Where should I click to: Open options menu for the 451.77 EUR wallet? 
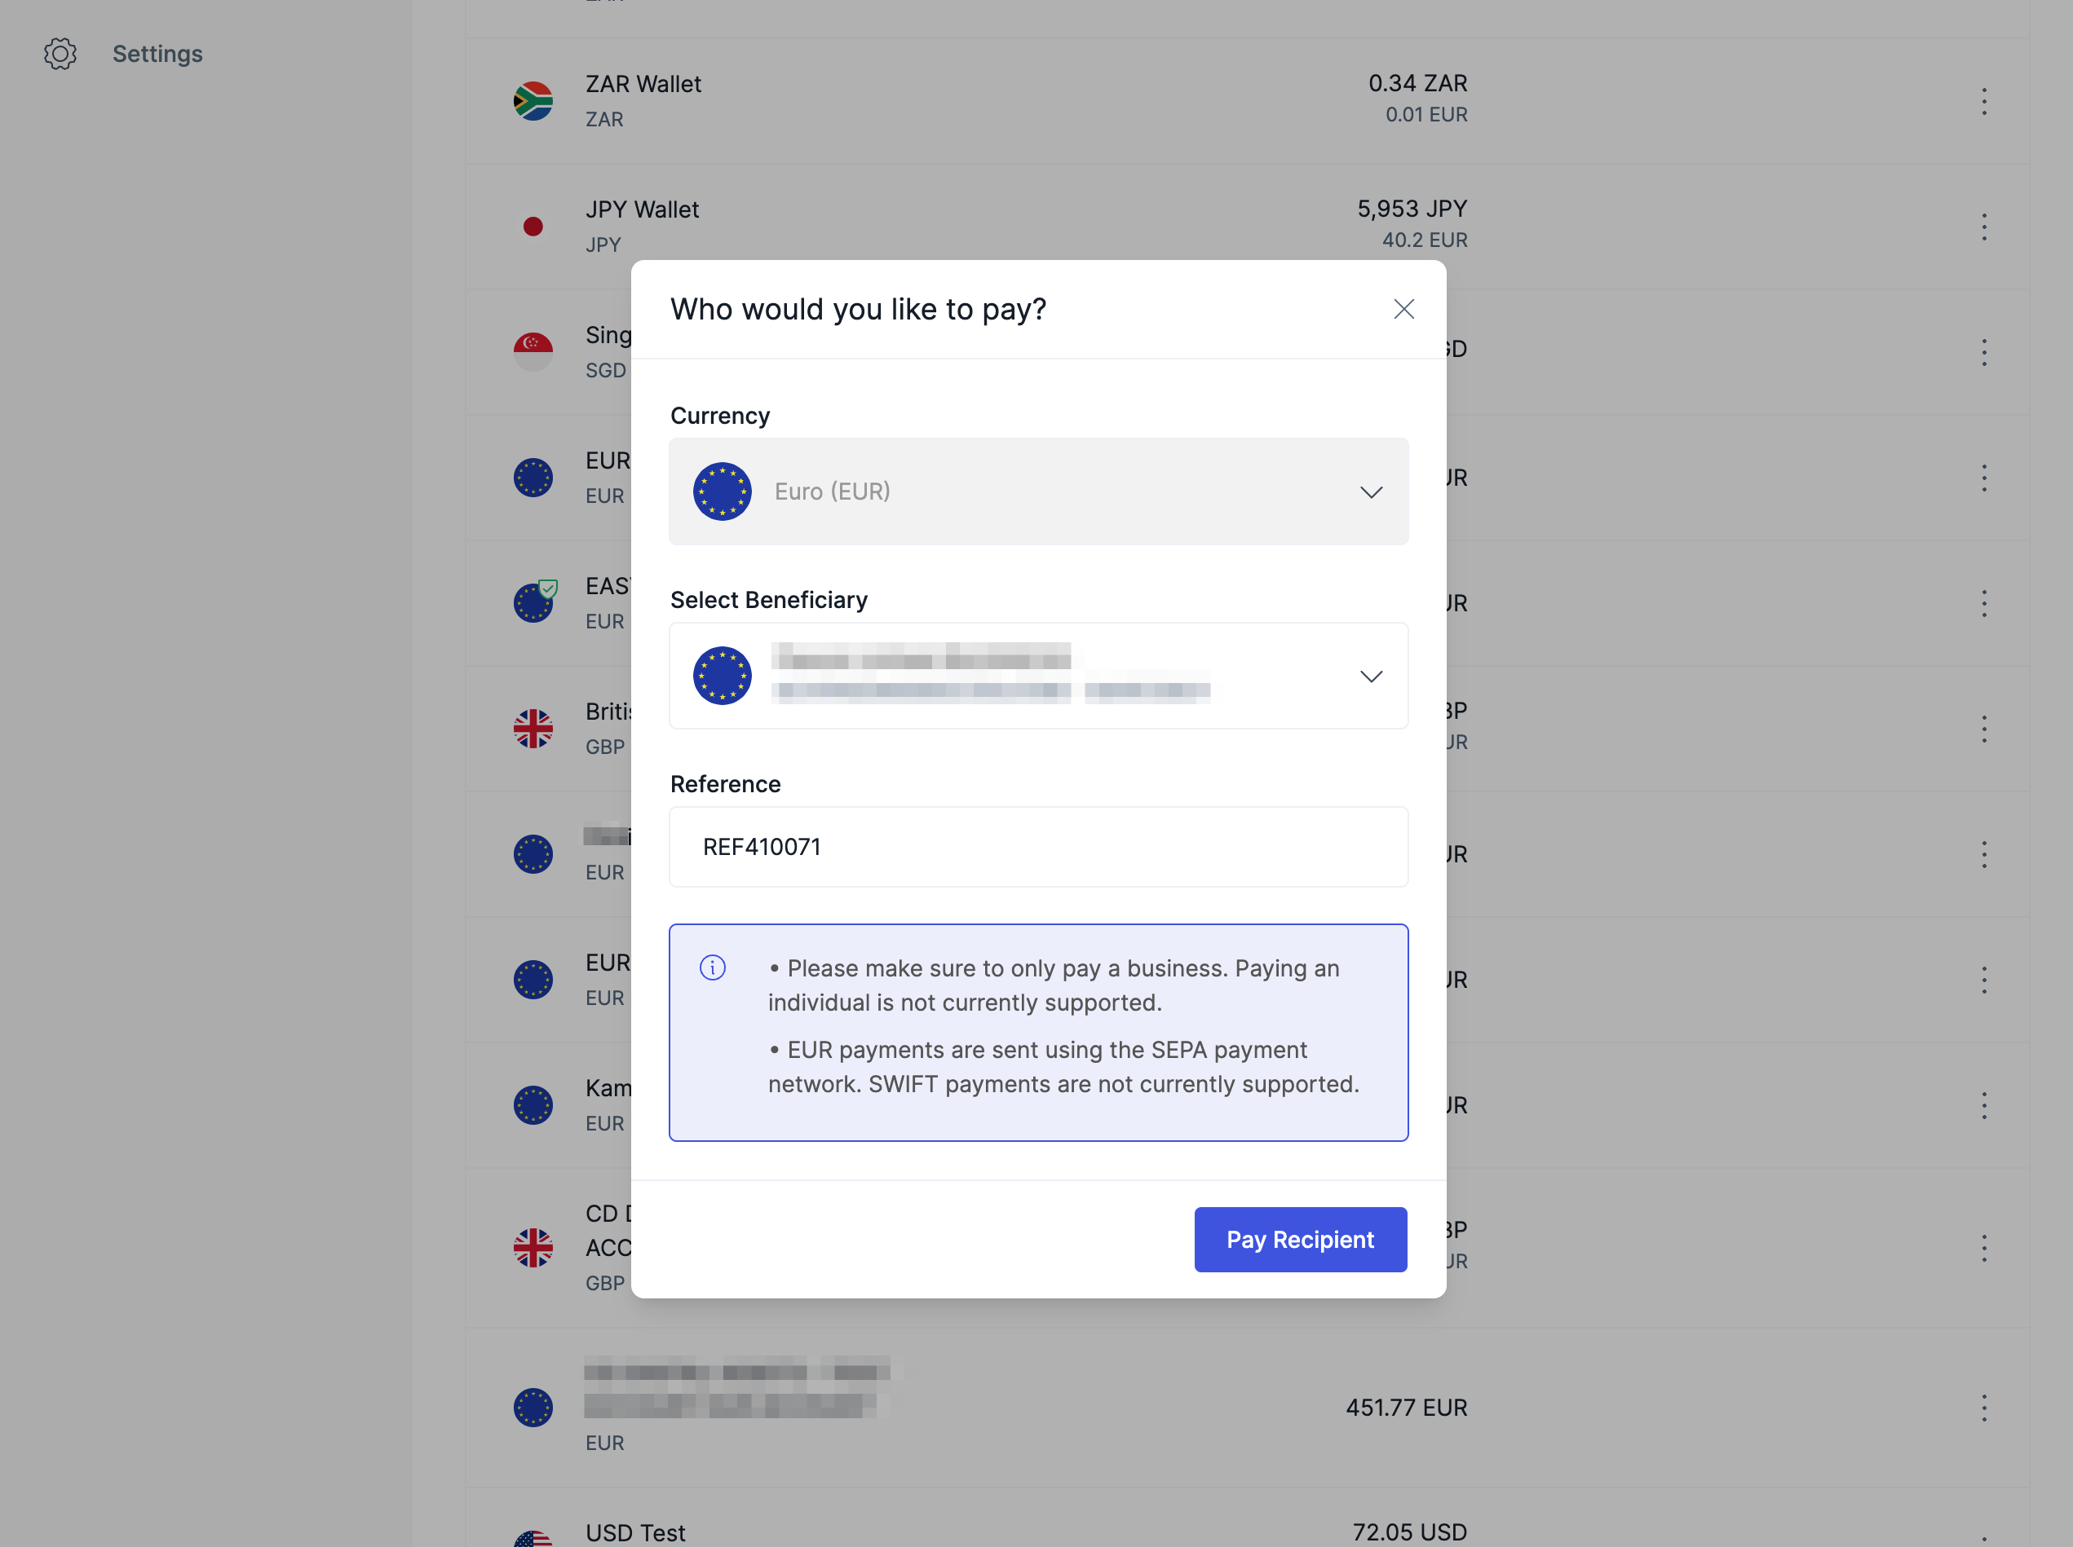pyautogui.click(x=1983, y=1408)
